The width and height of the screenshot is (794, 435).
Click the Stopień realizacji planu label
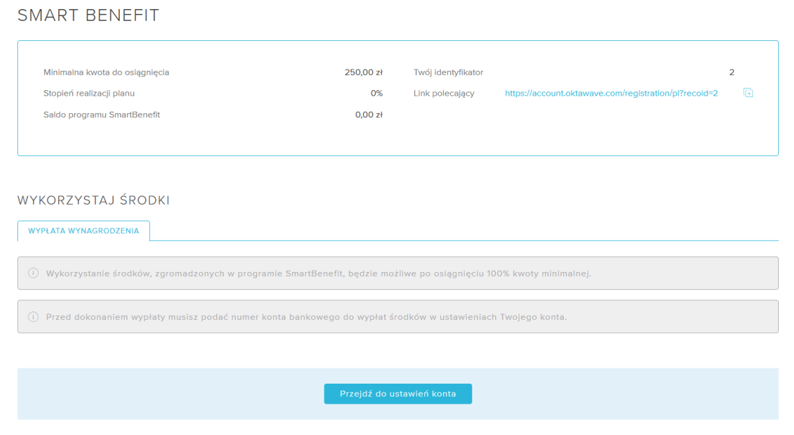coord(89,94)
